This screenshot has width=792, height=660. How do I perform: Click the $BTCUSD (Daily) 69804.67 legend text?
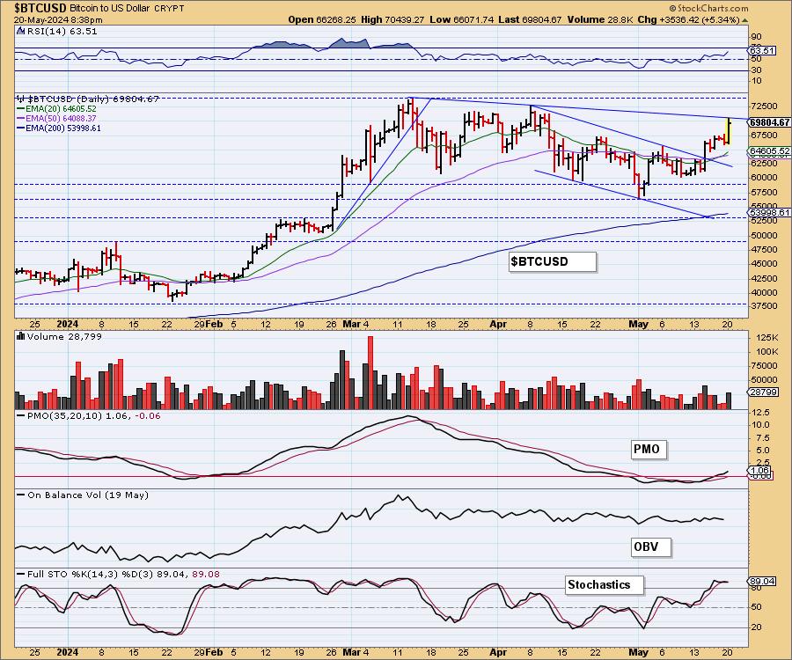click(93, 99)
